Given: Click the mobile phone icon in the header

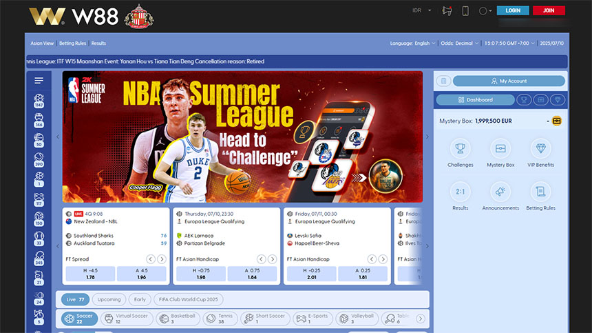Looking at the screenshot, I should [465, 11].
